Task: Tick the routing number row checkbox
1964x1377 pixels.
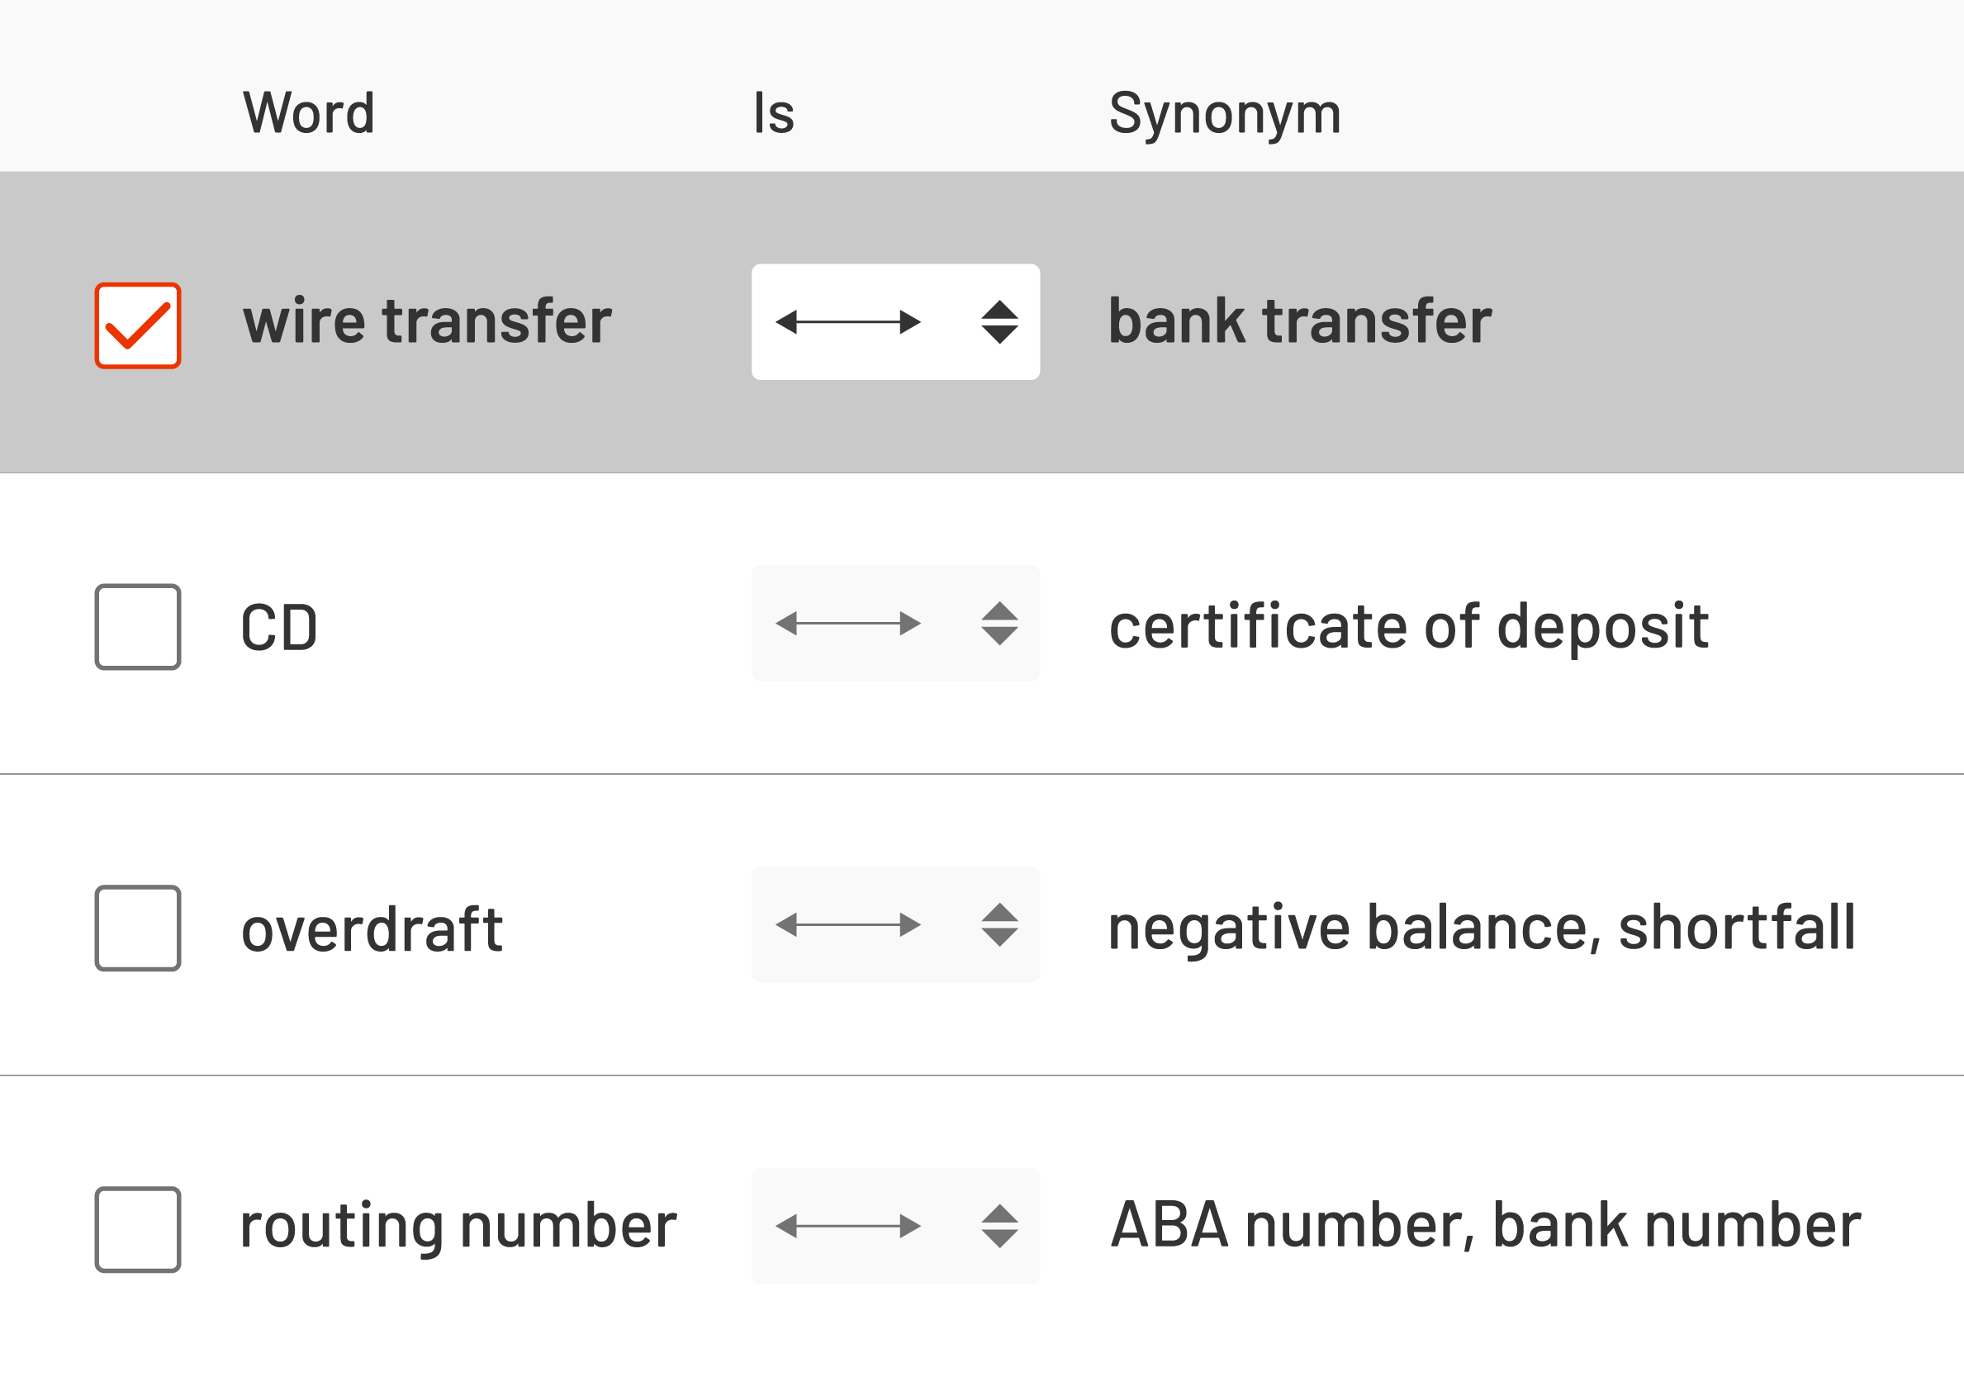Action: 138,1229
